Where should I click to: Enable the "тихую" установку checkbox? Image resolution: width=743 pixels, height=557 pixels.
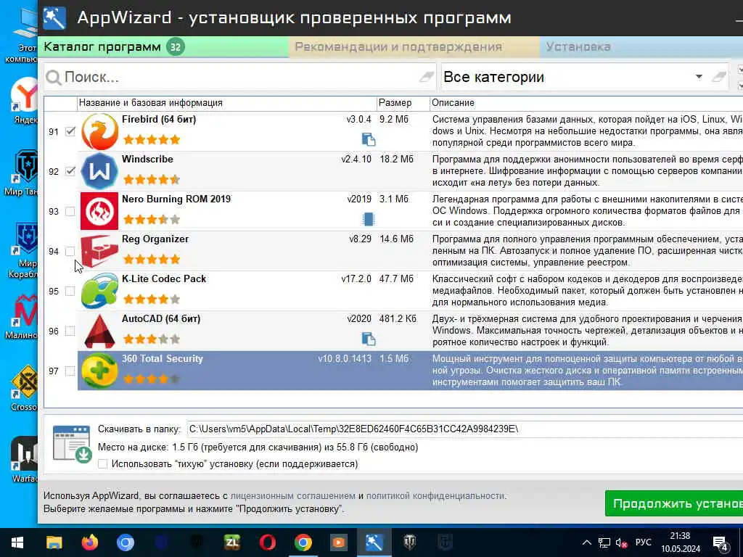[103, 463]
